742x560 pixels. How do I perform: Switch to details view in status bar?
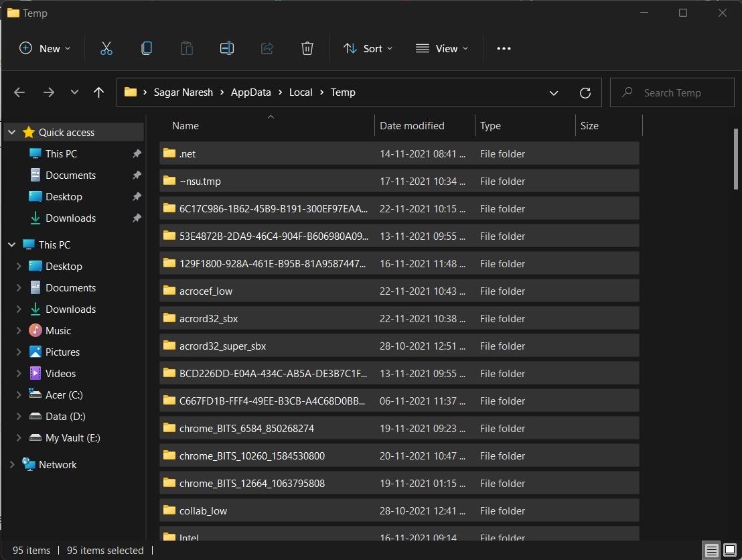coord(711,551)
